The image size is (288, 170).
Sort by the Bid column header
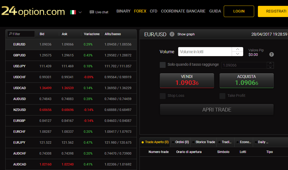tap(42, 34)
